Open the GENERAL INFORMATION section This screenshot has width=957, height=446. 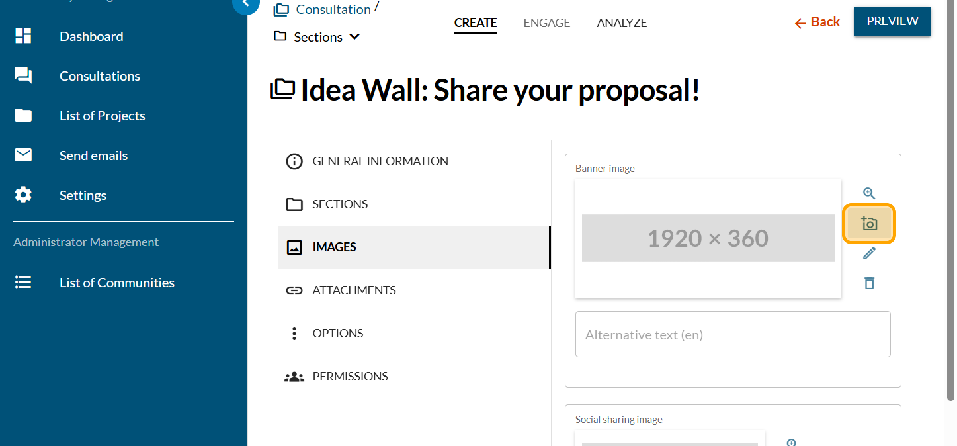(x=380, y=161)
